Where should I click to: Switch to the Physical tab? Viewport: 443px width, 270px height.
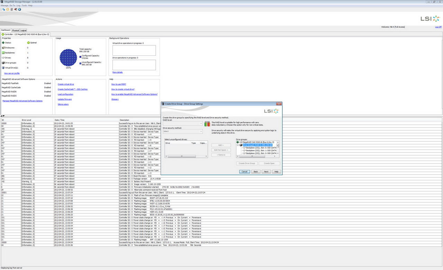pyautogui.click(x=16, y=30)
